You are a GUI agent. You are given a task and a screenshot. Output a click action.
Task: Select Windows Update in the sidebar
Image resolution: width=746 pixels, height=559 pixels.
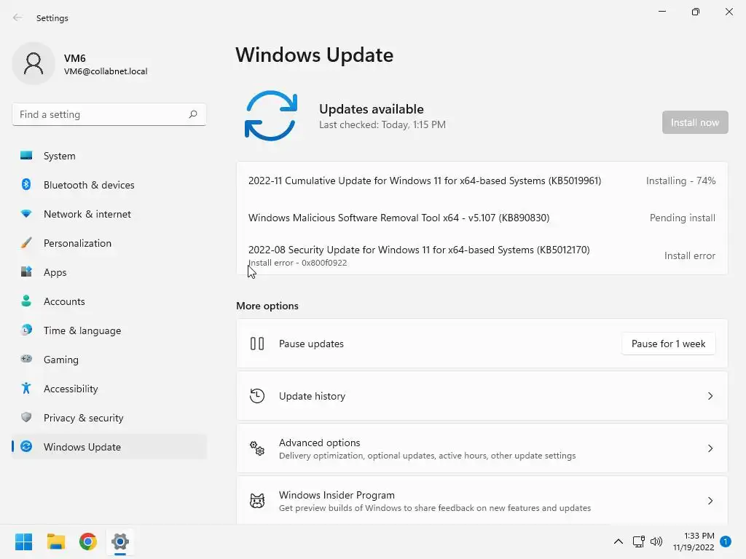(x=109, y=447)
